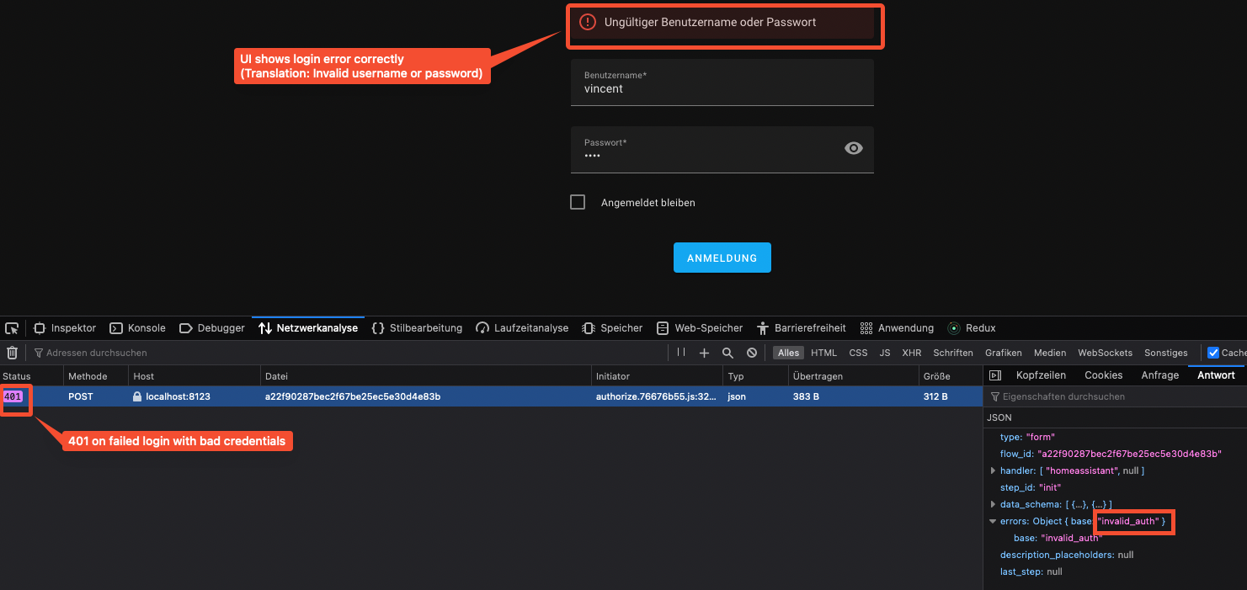Image resolution: width=1247 pixels, height=590 pixels.
Task: Select the Antwort details tab
Action: [x=1216, y=375]
